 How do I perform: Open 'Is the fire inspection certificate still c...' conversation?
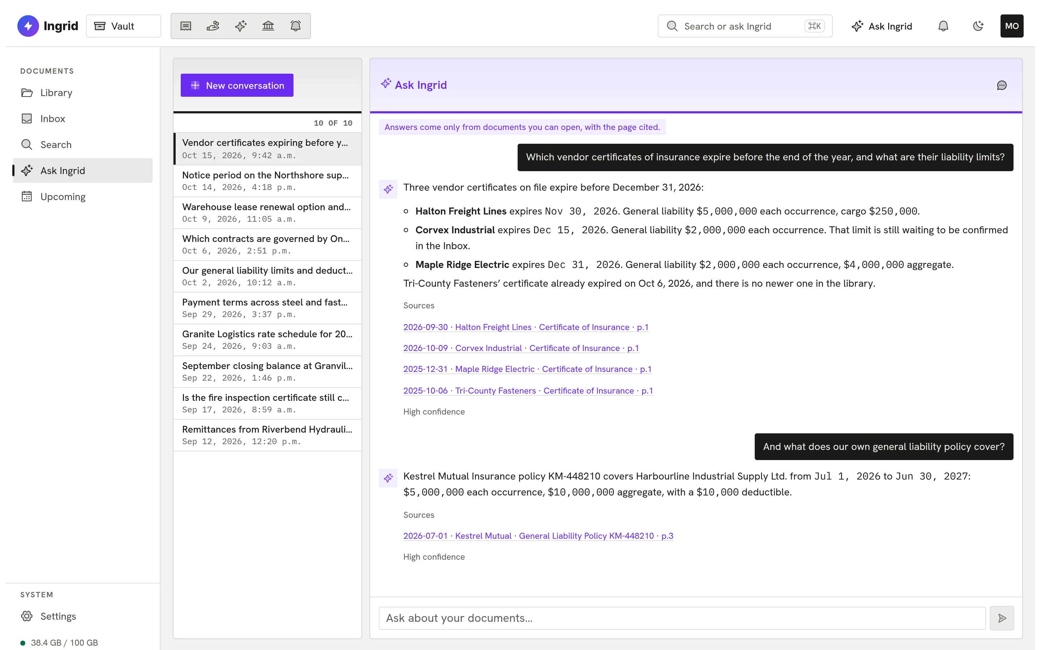[x=267, y=404]
